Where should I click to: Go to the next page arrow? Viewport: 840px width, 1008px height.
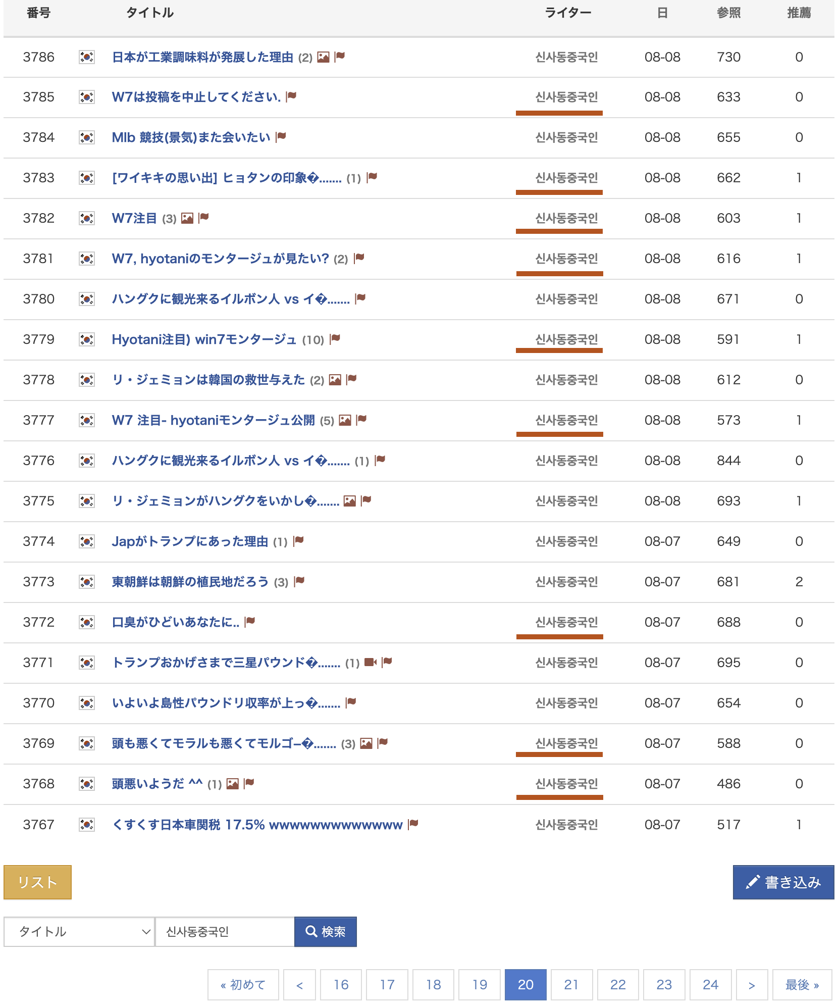[x=752, y=985]
